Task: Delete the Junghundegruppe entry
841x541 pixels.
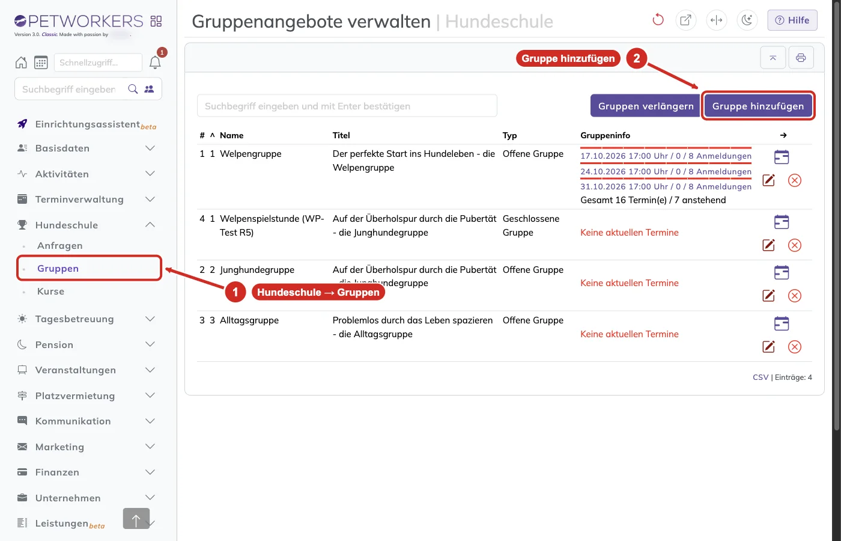Action: 795,296
